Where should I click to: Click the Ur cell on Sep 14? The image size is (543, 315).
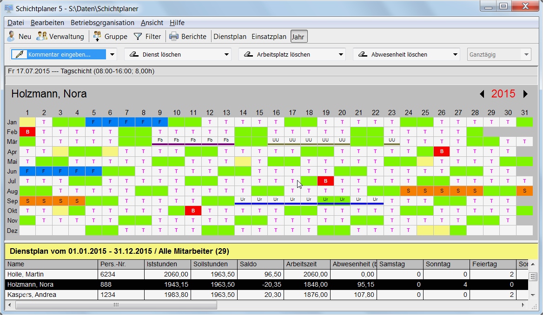tap(243, 201)
